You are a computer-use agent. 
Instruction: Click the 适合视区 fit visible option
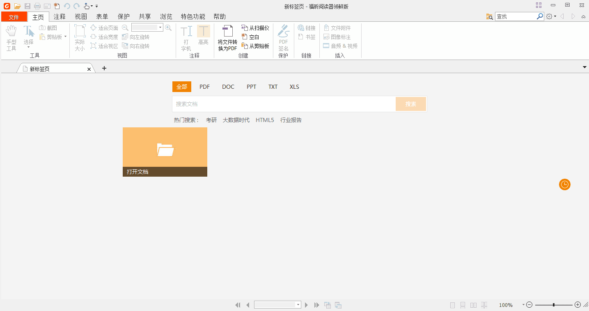click(x=104, y=46)
